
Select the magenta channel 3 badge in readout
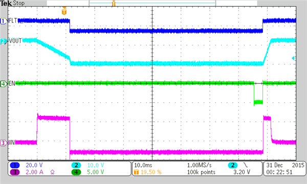coord(15,172)
